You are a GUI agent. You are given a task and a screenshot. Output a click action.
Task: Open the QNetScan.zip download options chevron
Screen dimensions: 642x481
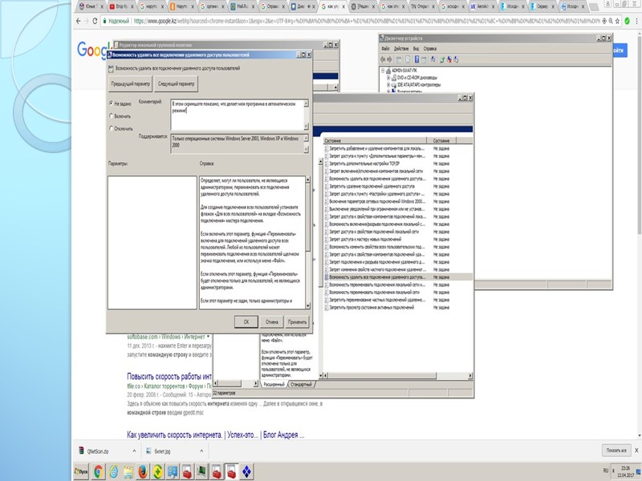(134, 451)
